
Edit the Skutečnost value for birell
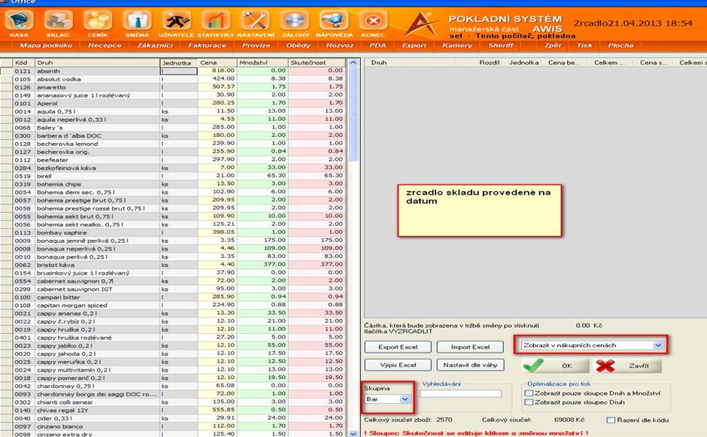(x=317, y=176)
